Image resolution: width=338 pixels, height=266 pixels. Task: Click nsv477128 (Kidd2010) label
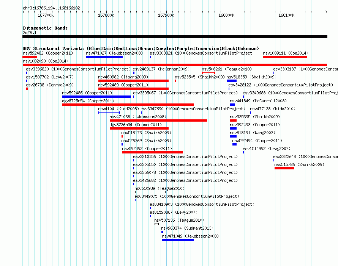273,109
